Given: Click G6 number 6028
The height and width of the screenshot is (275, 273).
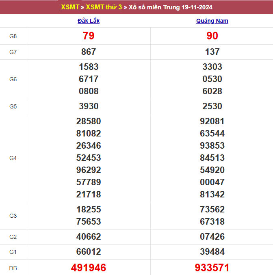Looking at the screenshot, I should click(212, 91).
